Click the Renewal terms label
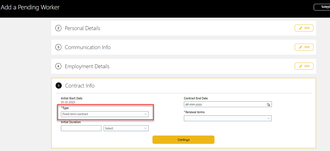 (x=194, y=112)
